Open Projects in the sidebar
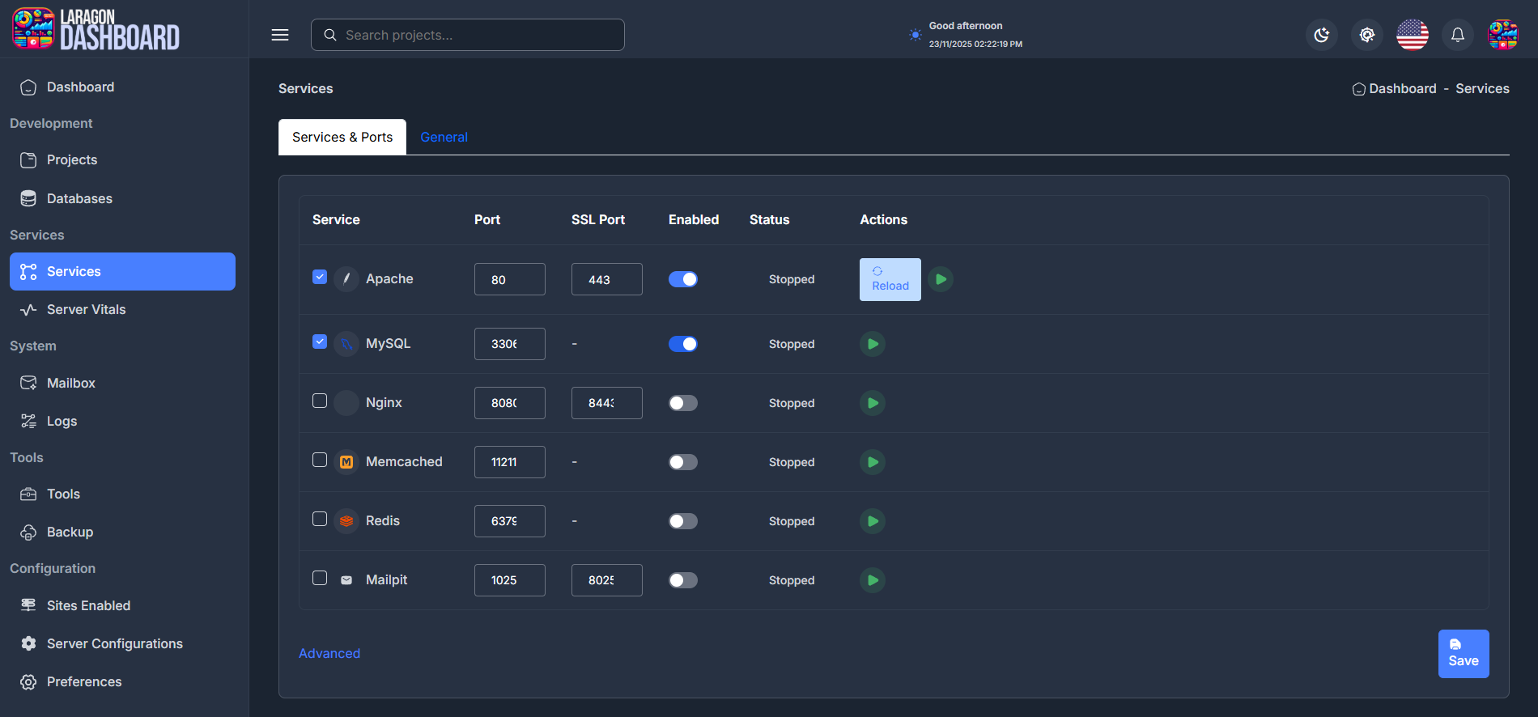1538x717 pixels. 122,160
